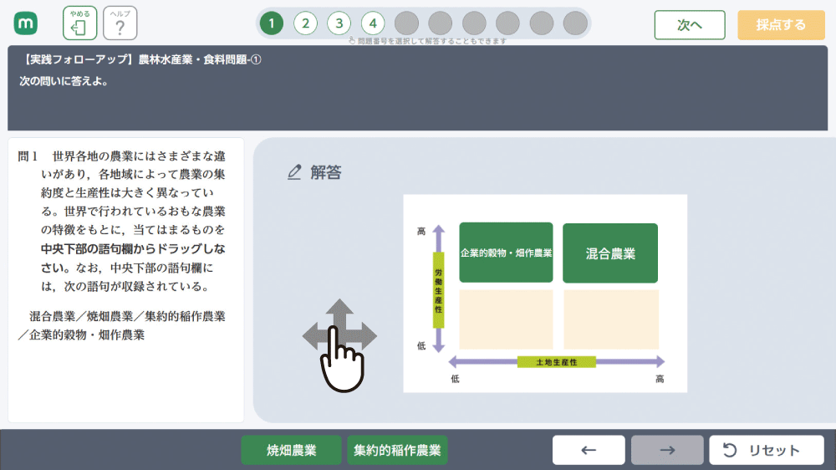Click the 労働生産性 axis label
Screen dimensions: 836x470
point(438,290)
